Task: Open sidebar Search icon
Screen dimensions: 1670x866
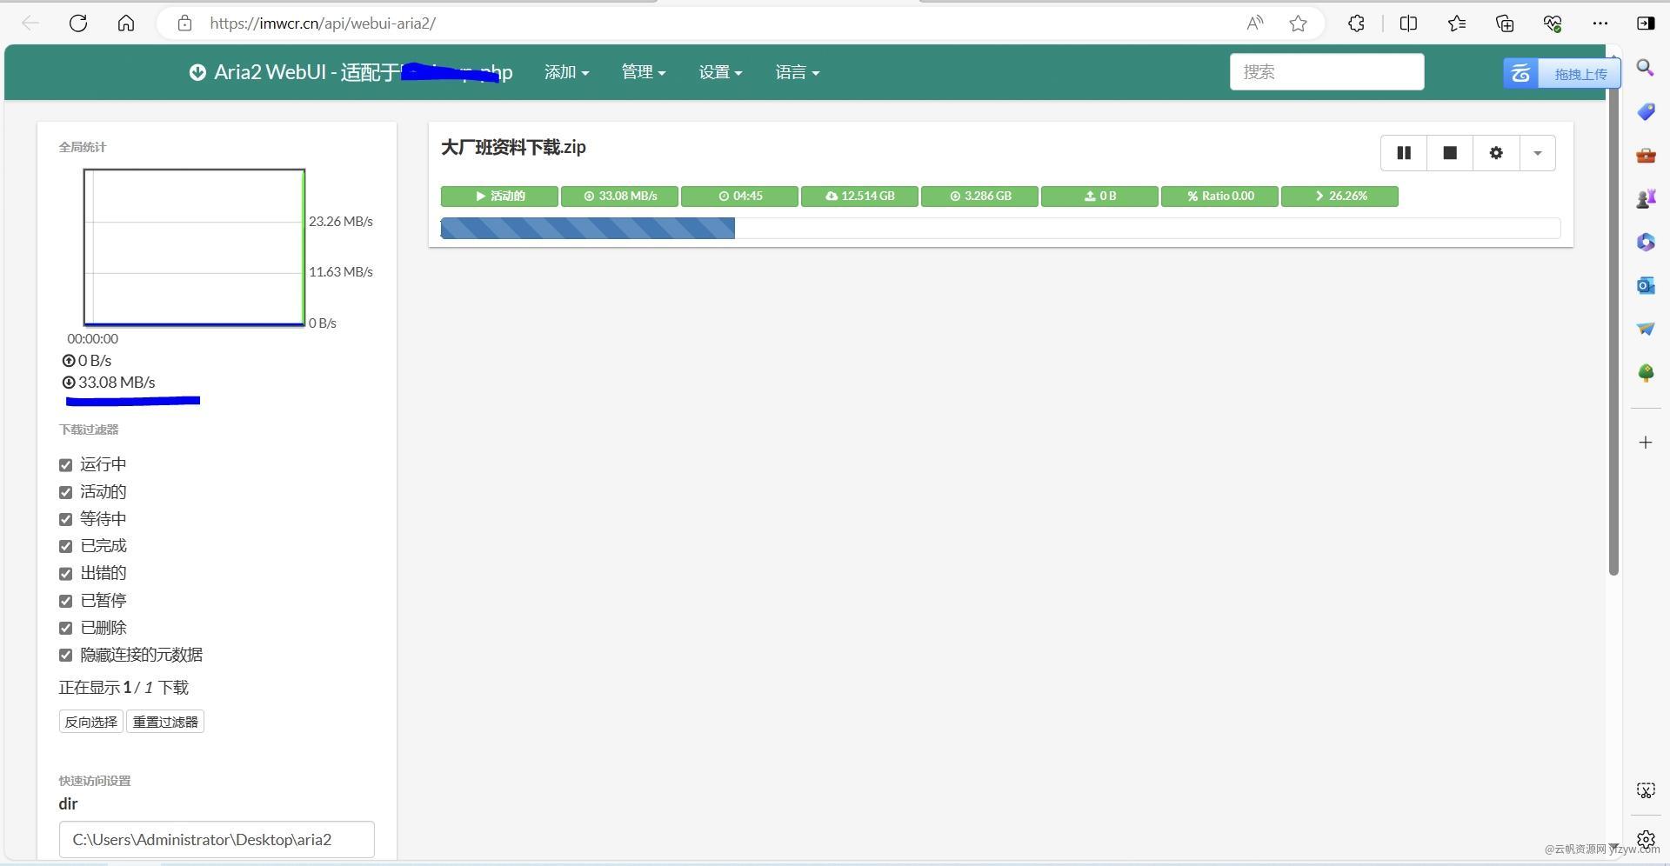Action: pyautogui.click(x=1646, y=68)
